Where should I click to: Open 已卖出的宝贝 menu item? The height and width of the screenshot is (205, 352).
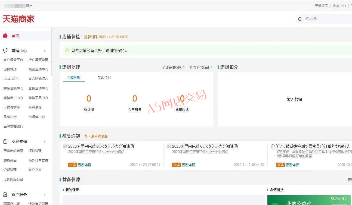pos(13,151)
